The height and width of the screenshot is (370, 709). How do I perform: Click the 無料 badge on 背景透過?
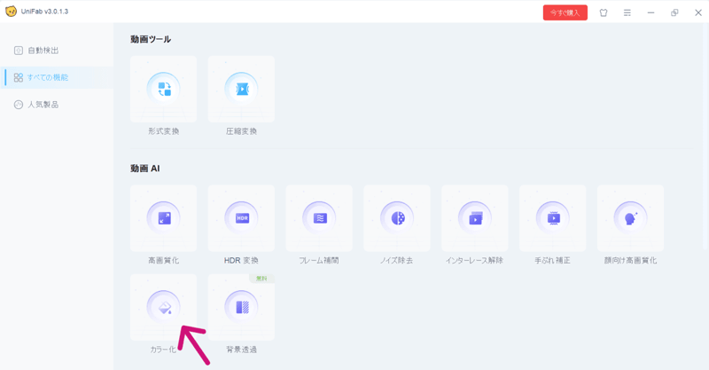click(261, 279)
